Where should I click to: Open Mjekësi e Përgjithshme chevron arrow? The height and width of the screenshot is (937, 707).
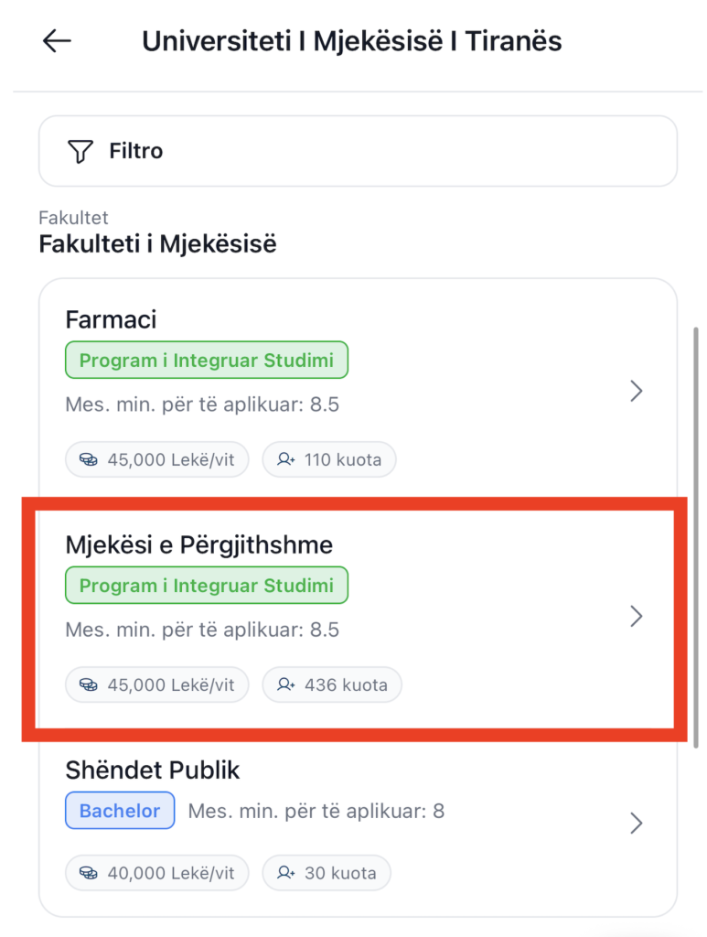[x=637, y=617]
